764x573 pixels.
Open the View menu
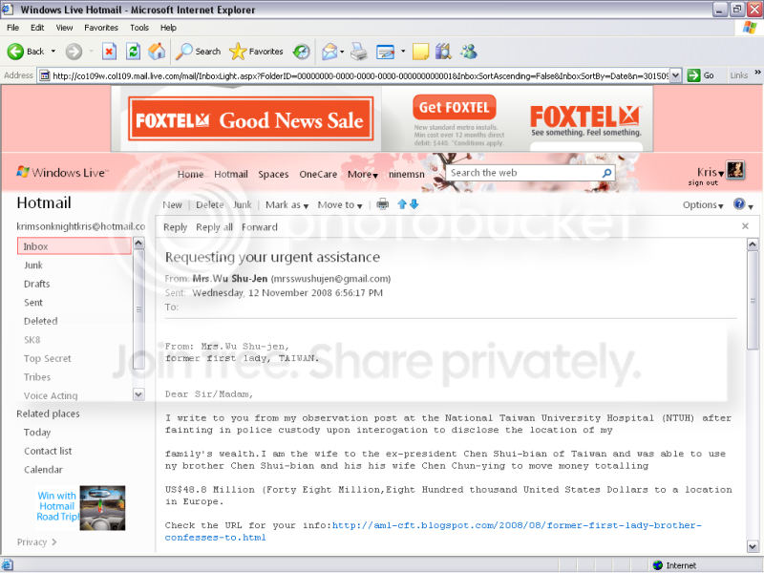point(64,28)
